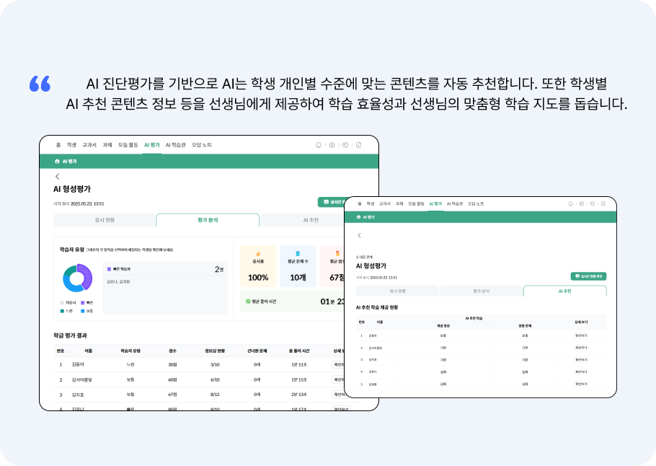Open the notification bell on the second window

point(570,203)
